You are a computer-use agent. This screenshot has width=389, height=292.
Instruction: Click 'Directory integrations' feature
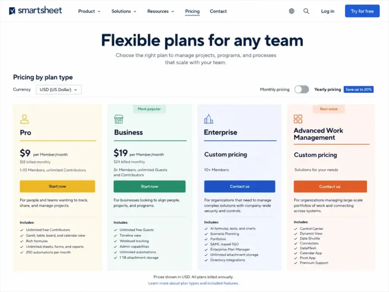[x=228, y=260]
